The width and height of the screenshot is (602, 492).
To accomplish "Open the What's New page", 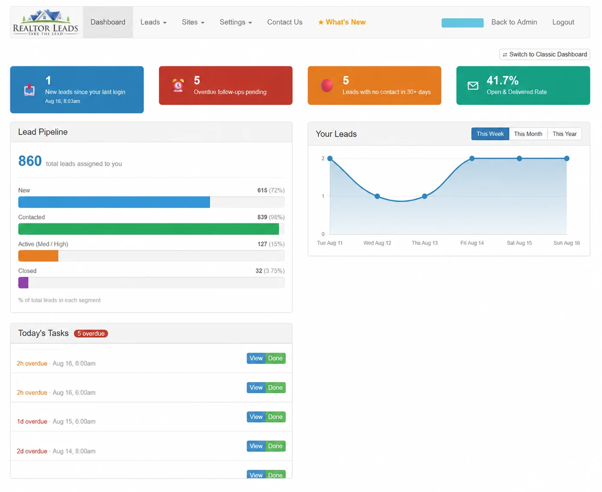I will click(x=342, y=22).
